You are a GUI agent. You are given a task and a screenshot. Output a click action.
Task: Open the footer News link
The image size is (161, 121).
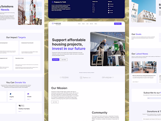93,12
